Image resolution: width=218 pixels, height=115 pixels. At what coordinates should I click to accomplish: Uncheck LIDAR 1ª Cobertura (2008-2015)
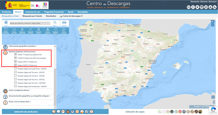tap(16, 54)
